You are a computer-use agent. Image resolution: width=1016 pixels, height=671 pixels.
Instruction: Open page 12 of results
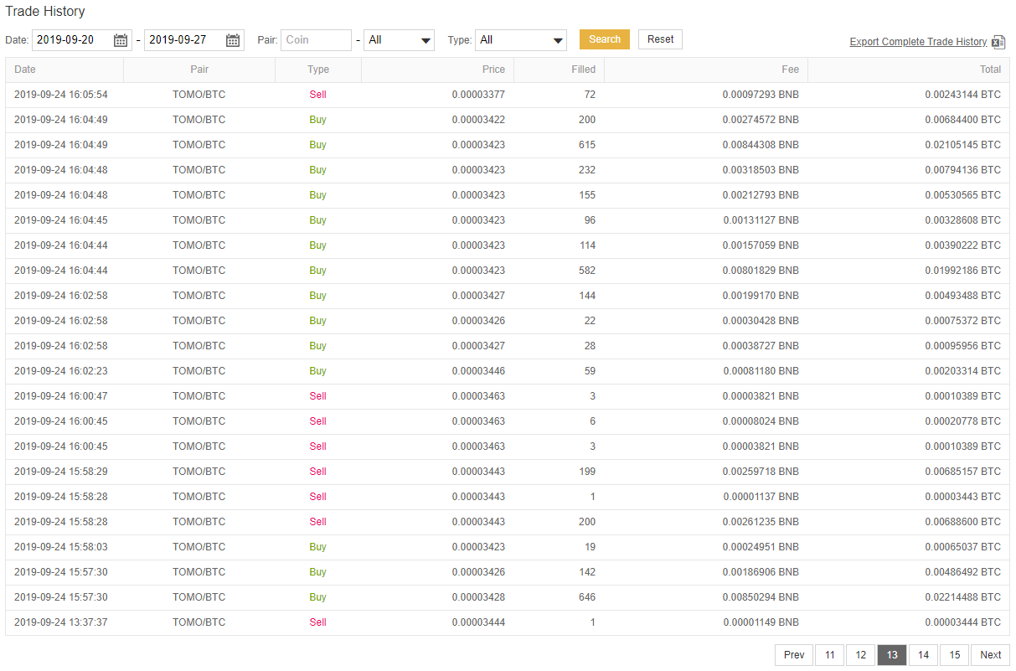tap(860, 655)
